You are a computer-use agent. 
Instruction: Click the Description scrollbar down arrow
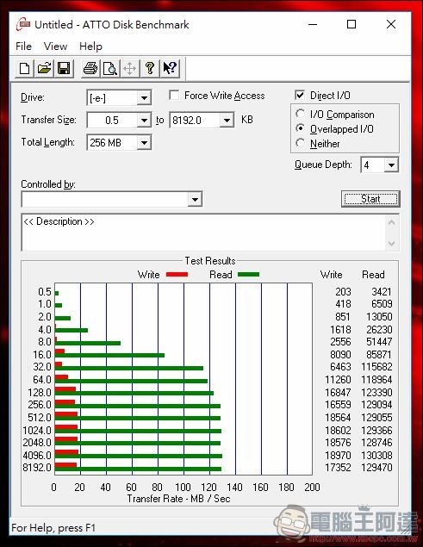coord(391,243)
